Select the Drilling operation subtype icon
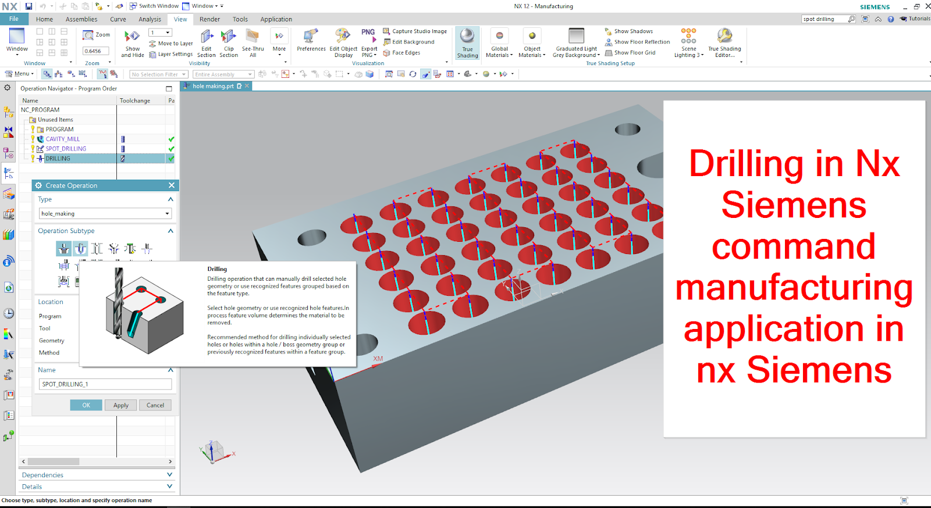931x508 pixels. coord(80,249)
